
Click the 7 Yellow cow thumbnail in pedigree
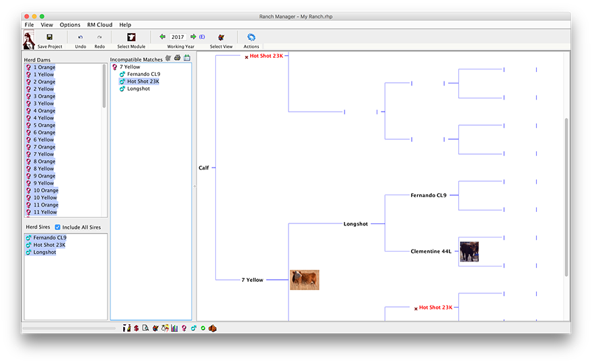304,280
